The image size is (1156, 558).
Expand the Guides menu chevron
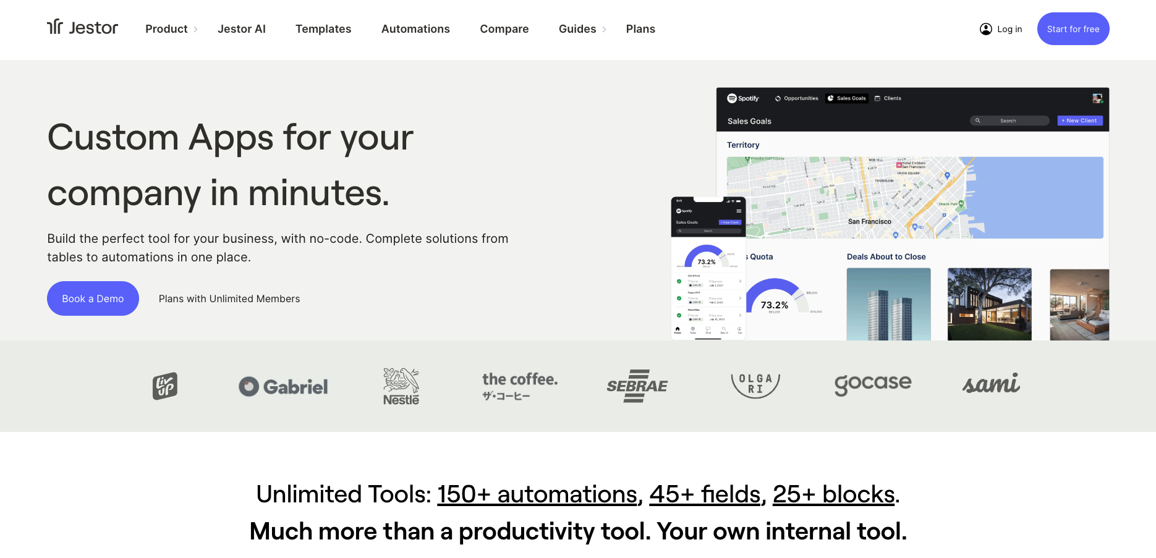click(x=604, y=29)
